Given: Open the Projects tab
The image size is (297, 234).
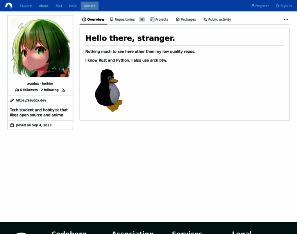Looking at the screenshot, I should point(159,19).
